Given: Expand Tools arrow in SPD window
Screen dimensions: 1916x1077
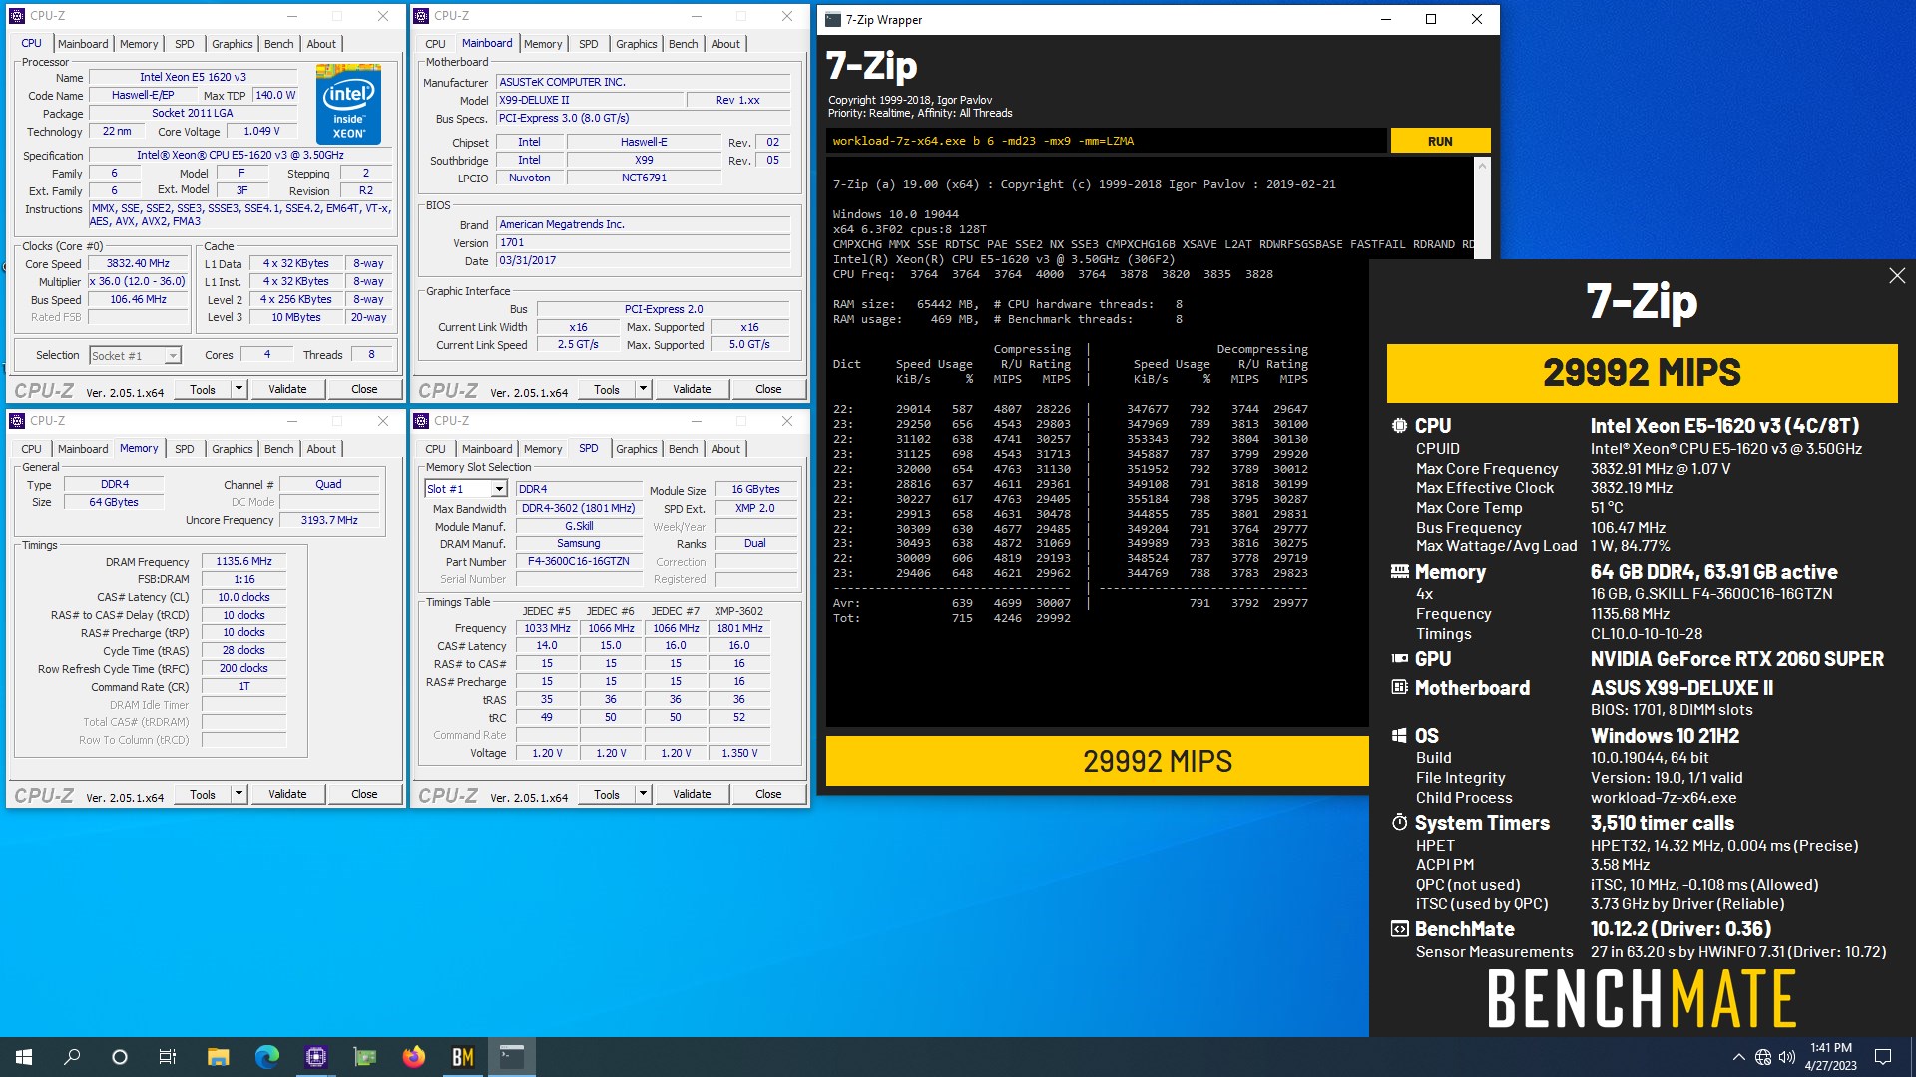Looking at the screenshot, I should point(643,794).
